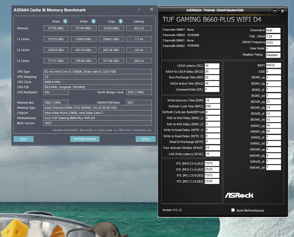The width and height of the screenshot is (294, 237).
Task: Click the Write Recovery Time (tWR) field
Action: point(213,100)
